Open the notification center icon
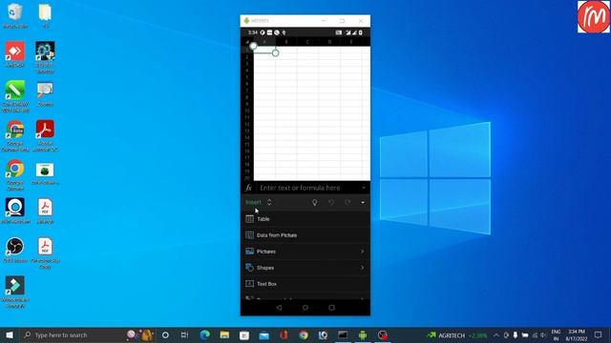Image resolution: width=611 pixels, height=343 pixels. tap(599, 334)
